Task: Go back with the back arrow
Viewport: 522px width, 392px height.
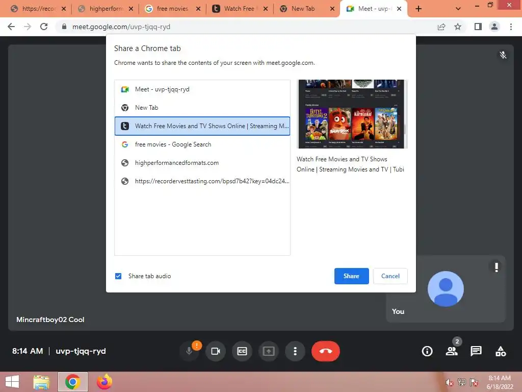Action: click(11, 27)
